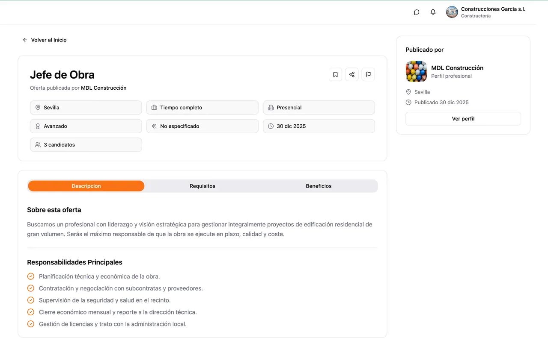Select the Avanzado level text
Image resolution: width=548 pixels, height=358 pixels.
(55, 126)
